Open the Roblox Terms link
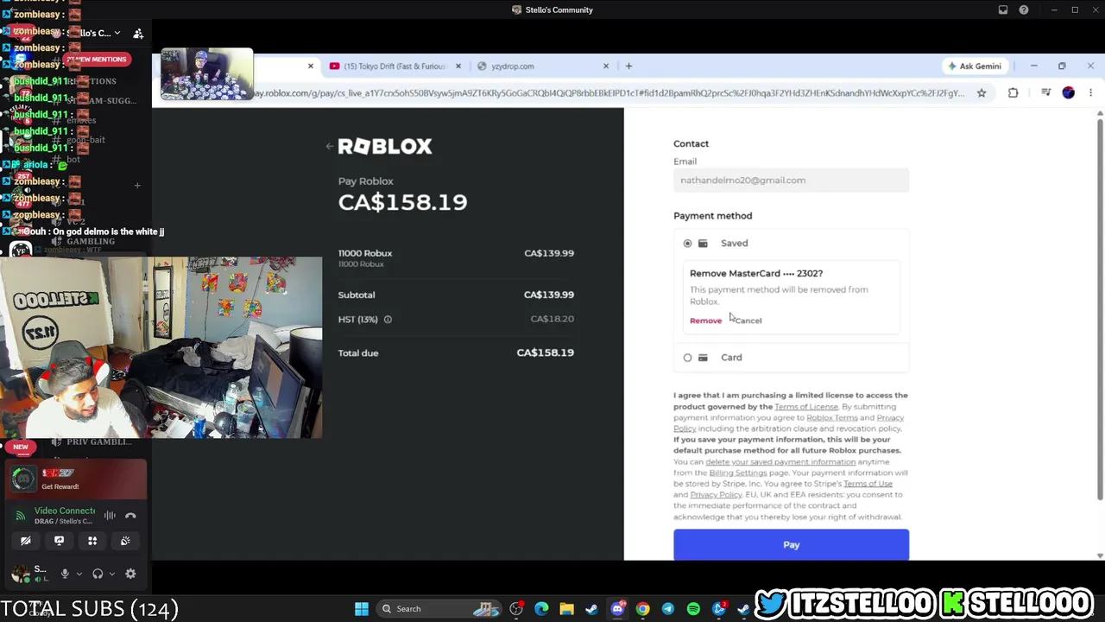 [831, 418]
